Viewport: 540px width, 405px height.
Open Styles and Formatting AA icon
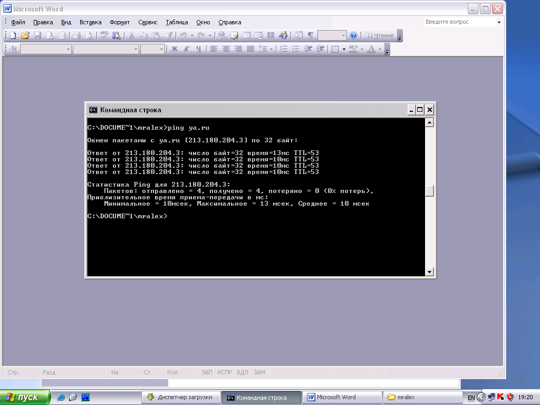coord(13,49)
